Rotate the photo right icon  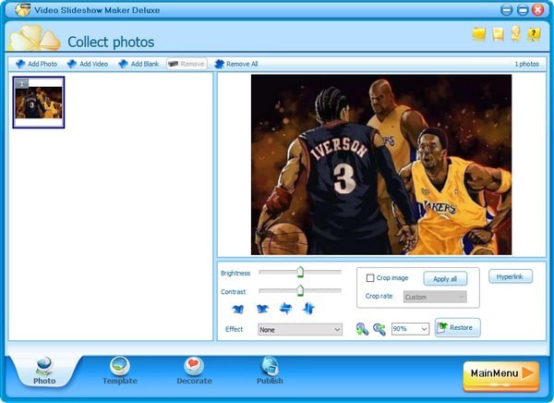(262, 309)
